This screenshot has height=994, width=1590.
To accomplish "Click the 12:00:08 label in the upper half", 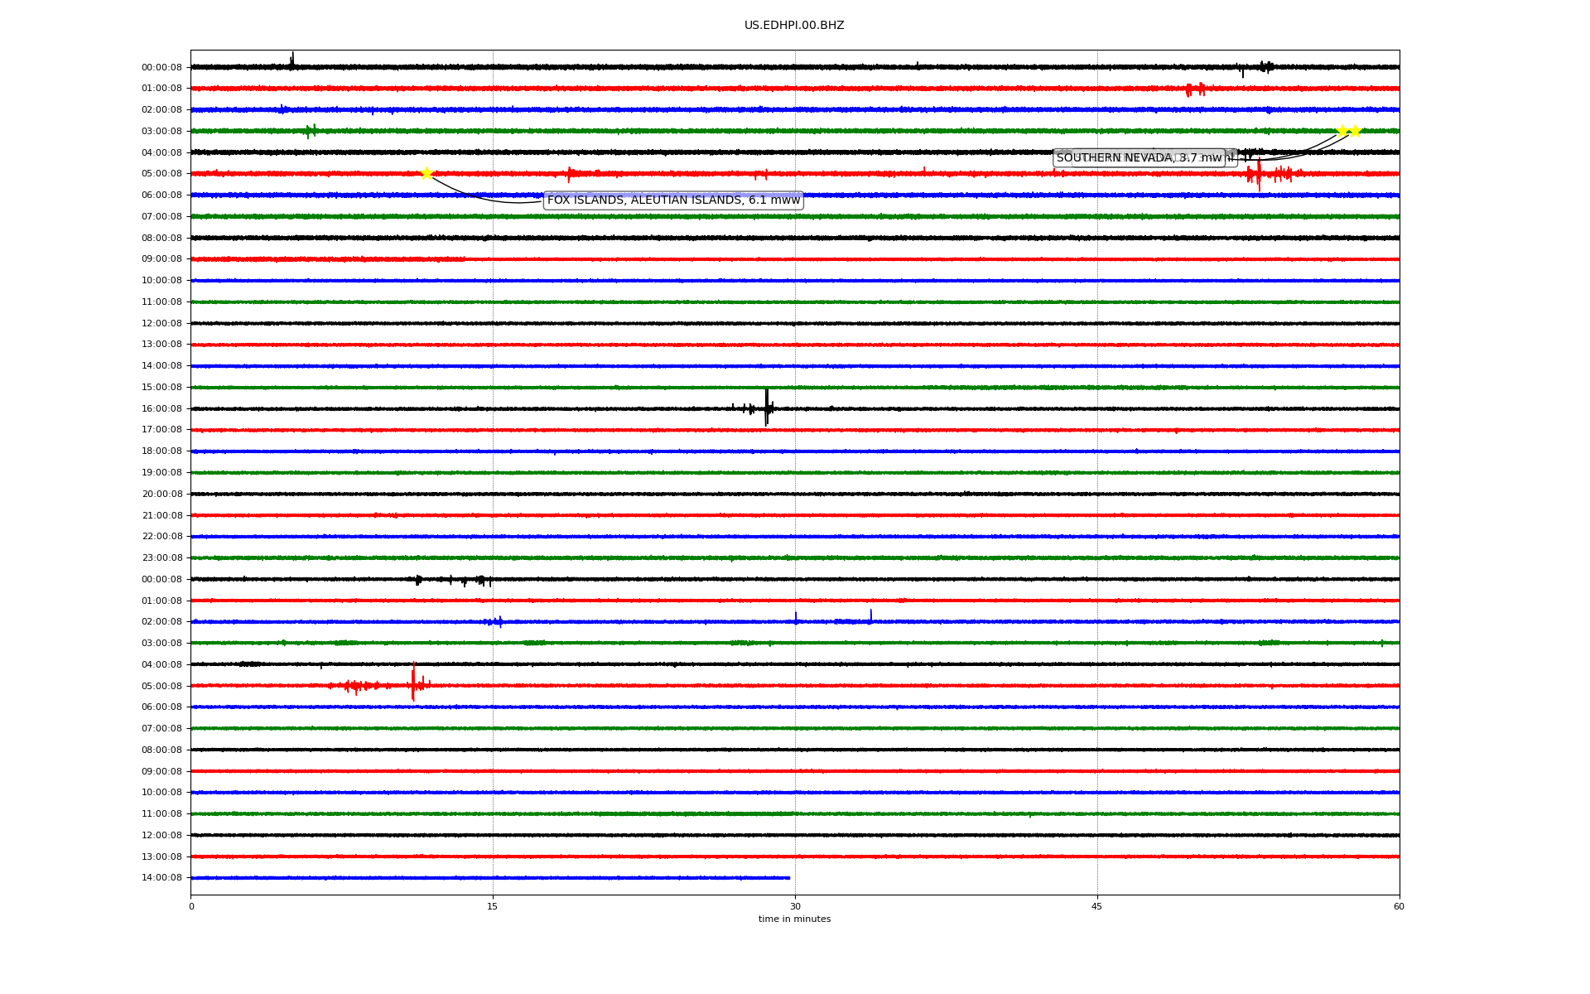I will [161, 323].
